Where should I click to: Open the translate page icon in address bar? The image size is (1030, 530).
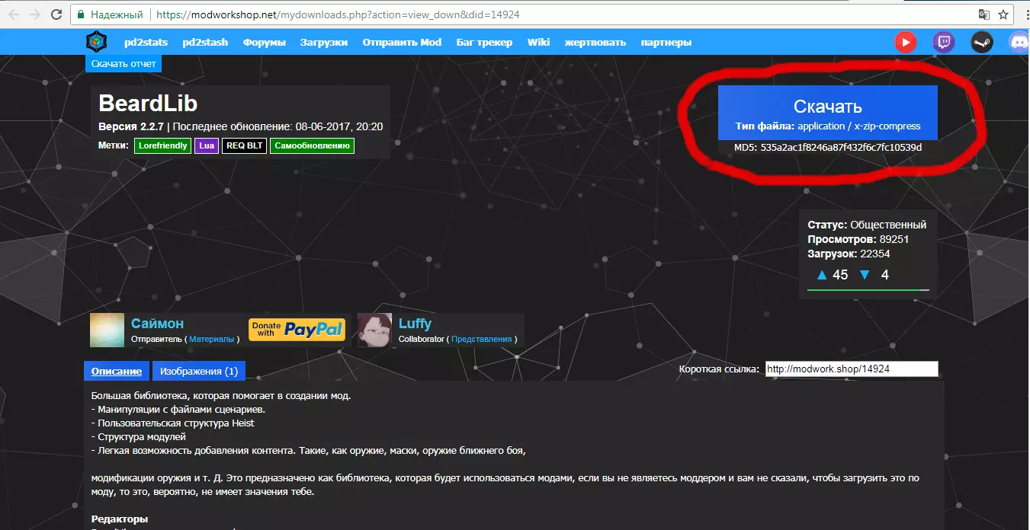[x=984, y=14]
